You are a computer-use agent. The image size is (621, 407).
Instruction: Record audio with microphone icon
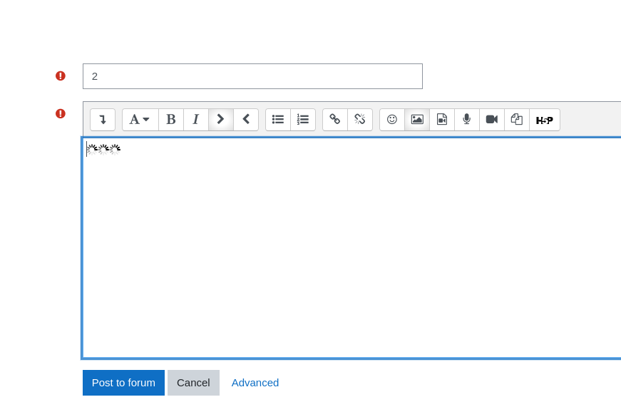(467, 120)
